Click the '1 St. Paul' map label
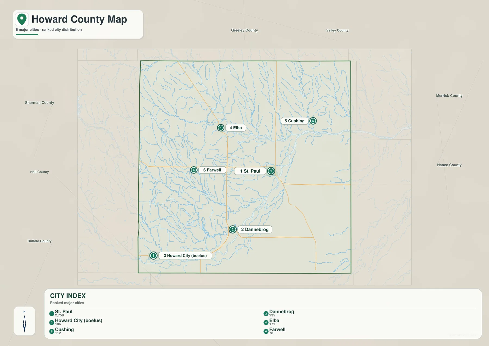 (250, 171)
